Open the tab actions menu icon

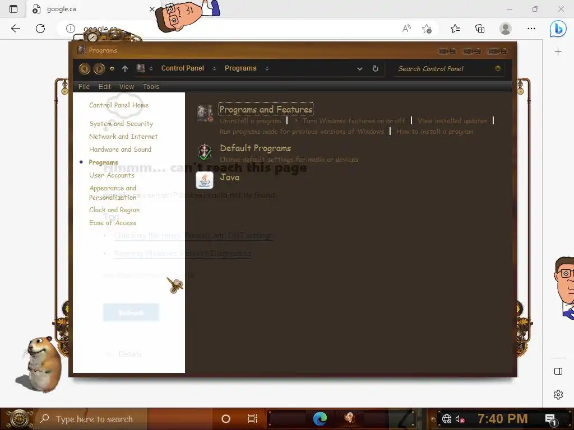[13, 9]
